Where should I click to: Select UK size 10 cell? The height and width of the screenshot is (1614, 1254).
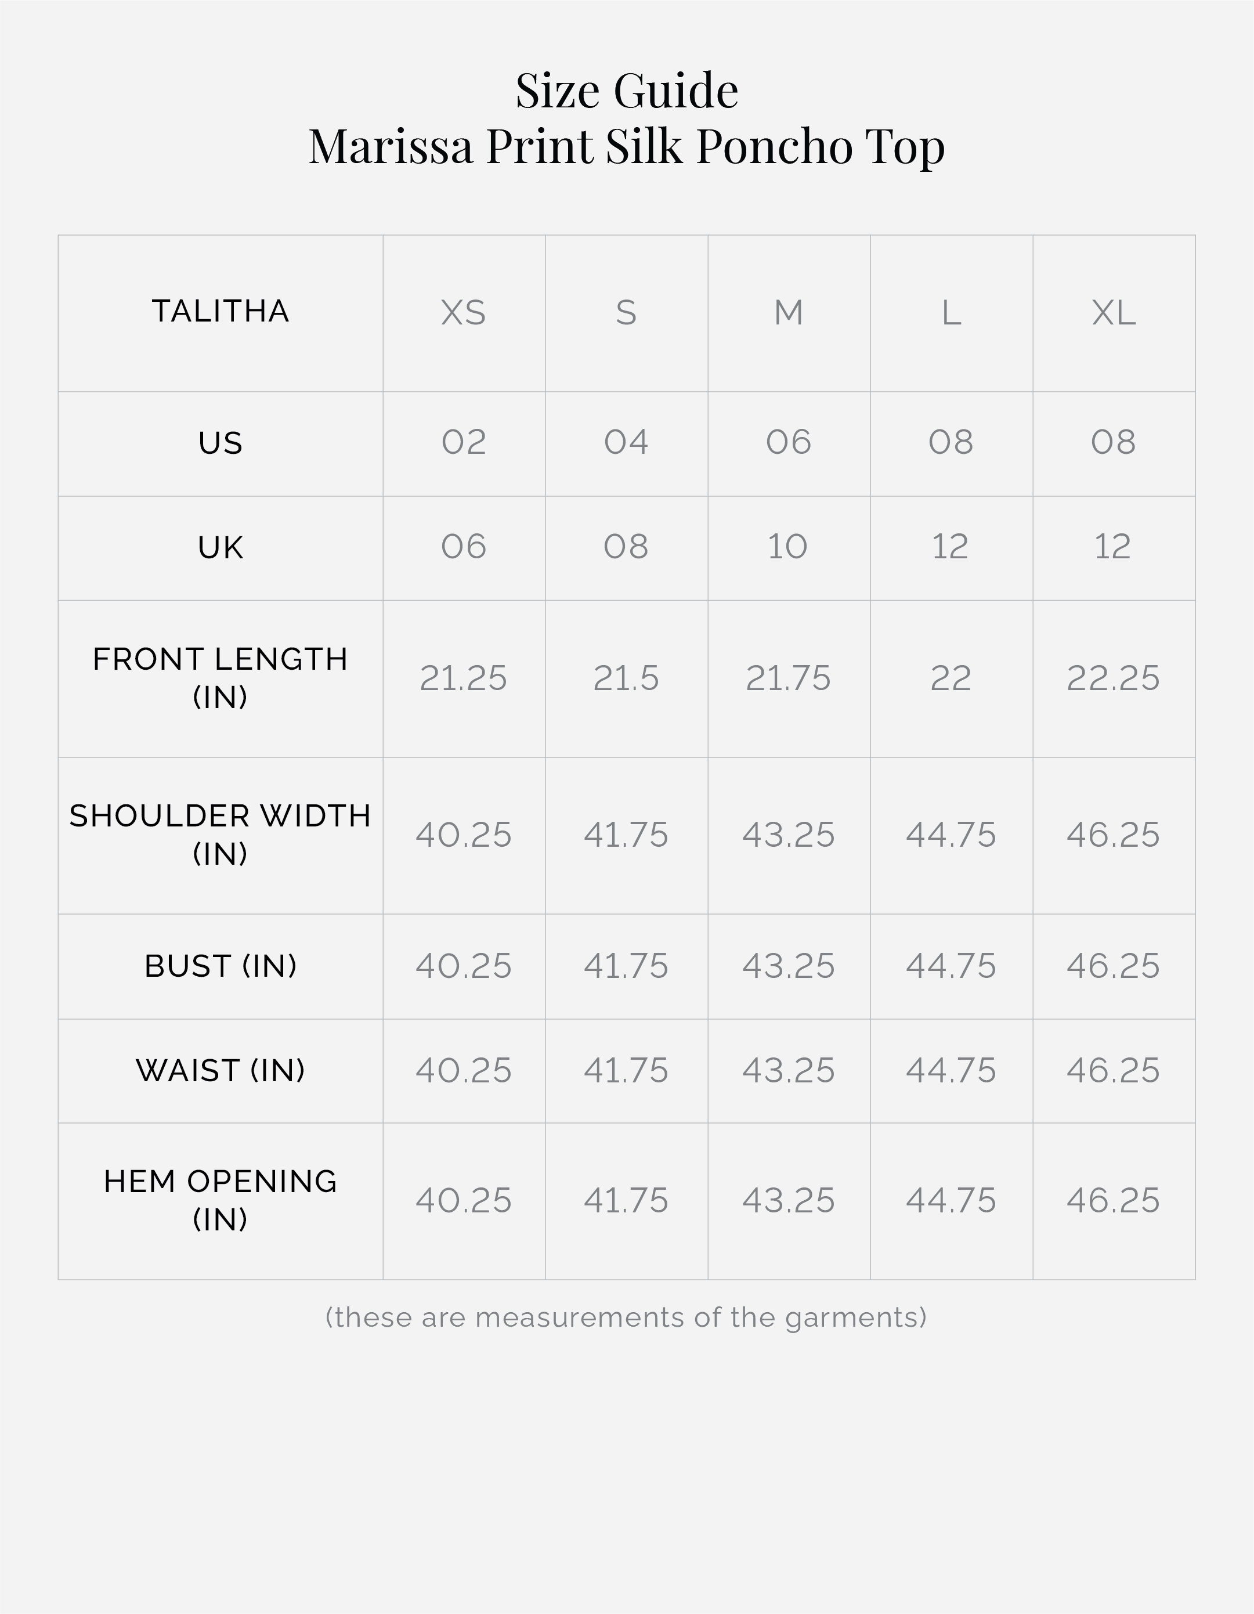[787, 547]
